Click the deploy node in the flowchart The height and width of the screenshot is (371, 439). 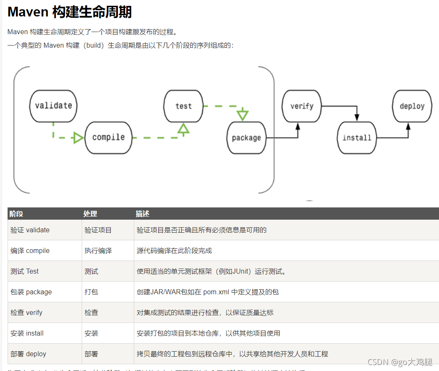tap(412, 106)
